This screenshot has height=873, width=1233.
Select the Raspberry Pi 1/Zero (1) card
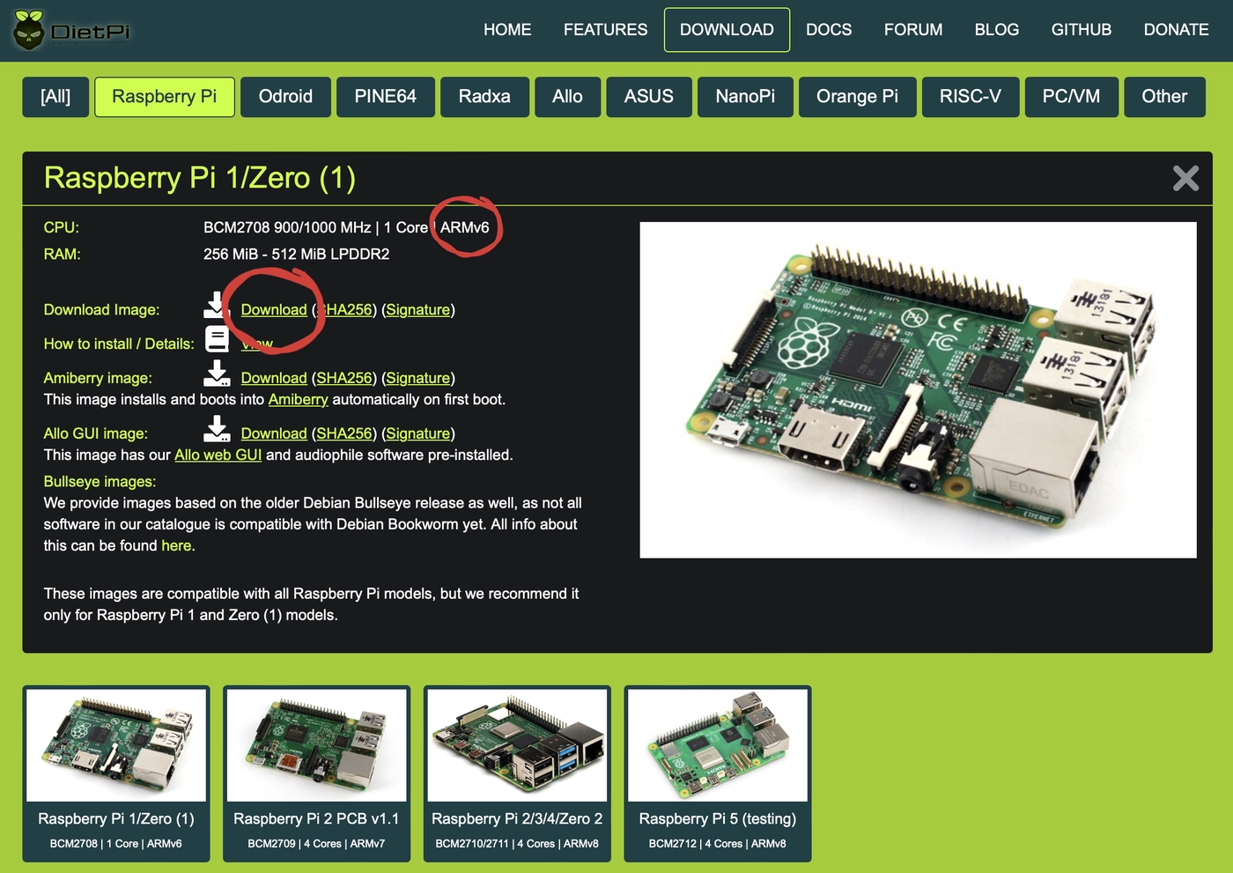(116, 773)
